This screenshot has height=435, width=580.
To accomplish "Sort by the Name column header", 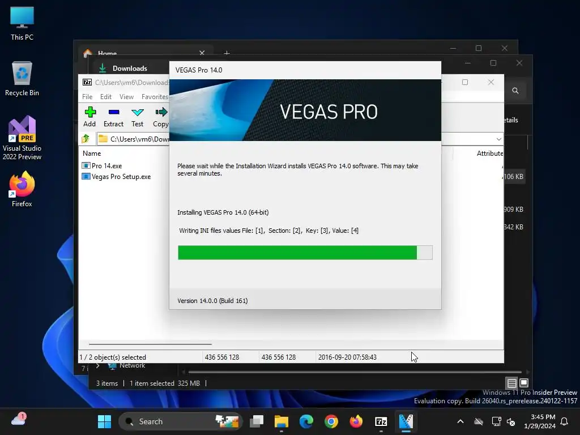I will point(92,153).
